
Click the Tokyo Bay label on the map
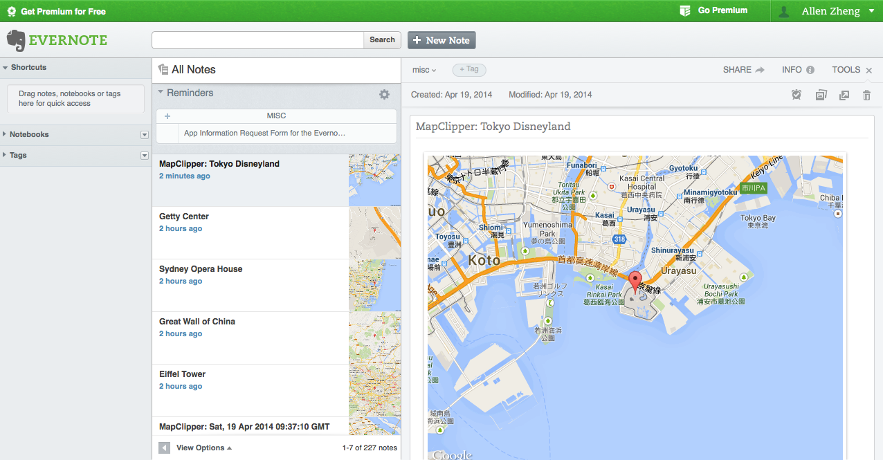pyautogui.click(x=758, y=218)
